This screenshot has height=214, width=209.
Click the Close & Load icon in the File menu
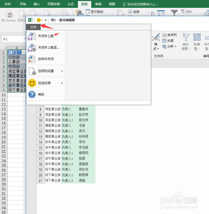(x=32, y=36)
